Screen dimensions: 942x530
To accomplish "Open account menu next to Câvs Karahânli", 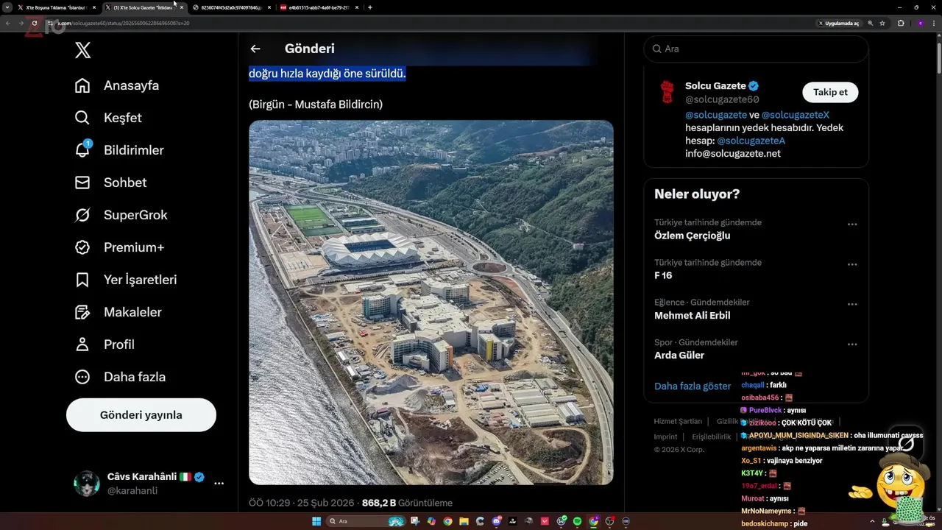I will coord(219,484).
